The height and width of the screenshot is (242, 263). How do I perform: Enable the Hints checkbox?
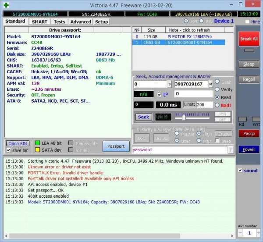(247, 21)
